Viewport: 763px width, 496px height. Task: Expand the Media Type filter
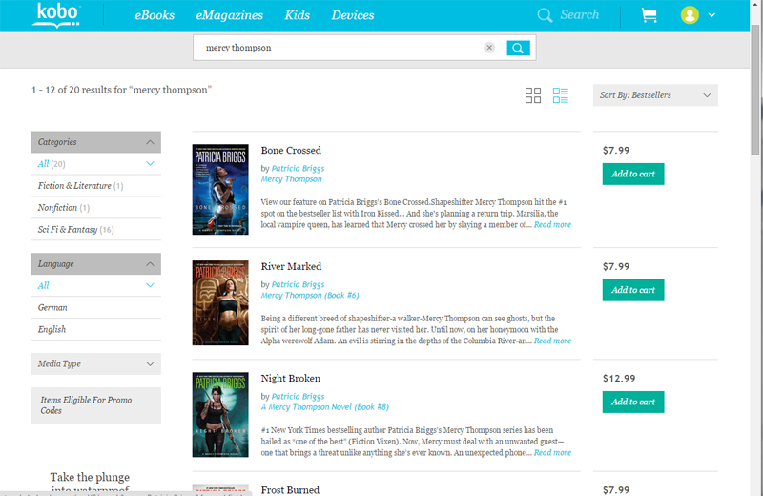(x=96, y=363)
